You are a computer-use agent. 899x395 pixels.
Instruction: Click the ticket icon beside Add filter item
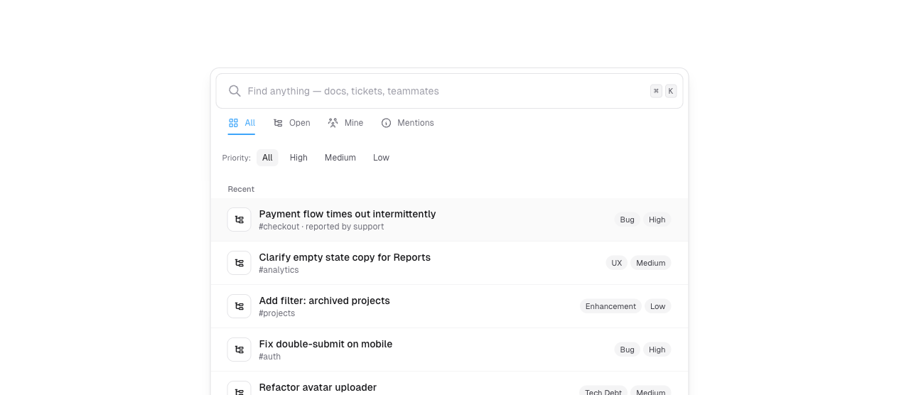tap(239, 306)
